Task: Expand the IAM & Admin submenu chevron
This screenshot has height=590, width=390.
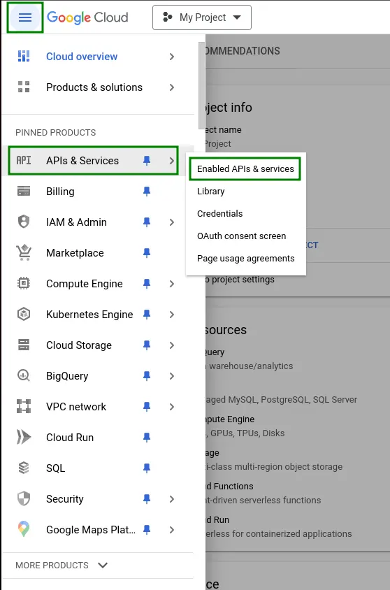Action: coord(172,222)
